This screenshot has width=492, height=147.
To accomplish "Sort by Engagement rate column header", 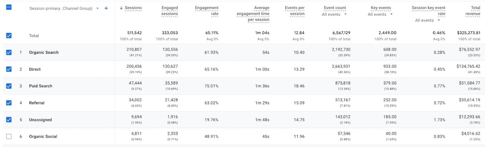I will [207, 11].
